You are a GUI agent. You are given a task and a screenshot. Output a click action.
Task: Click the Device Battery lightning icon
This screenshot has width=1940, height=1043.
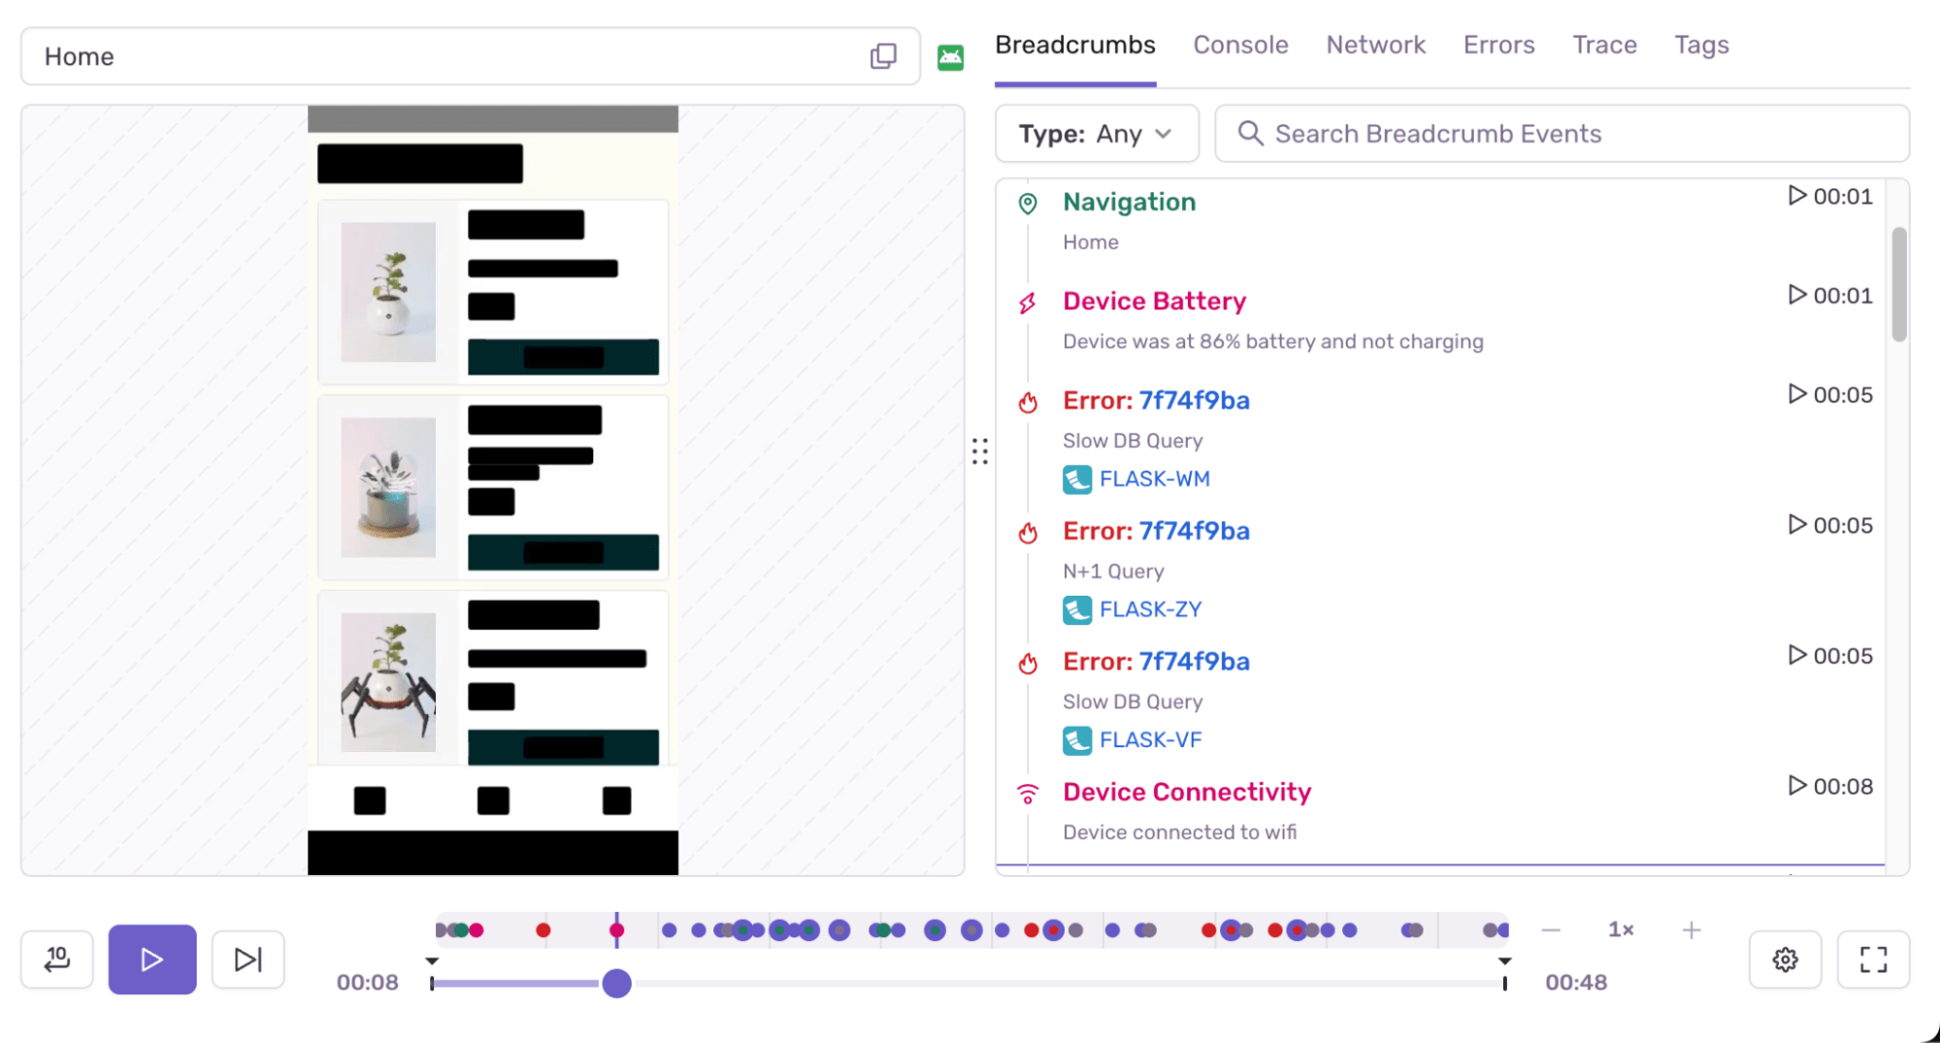click(1028, 303)
